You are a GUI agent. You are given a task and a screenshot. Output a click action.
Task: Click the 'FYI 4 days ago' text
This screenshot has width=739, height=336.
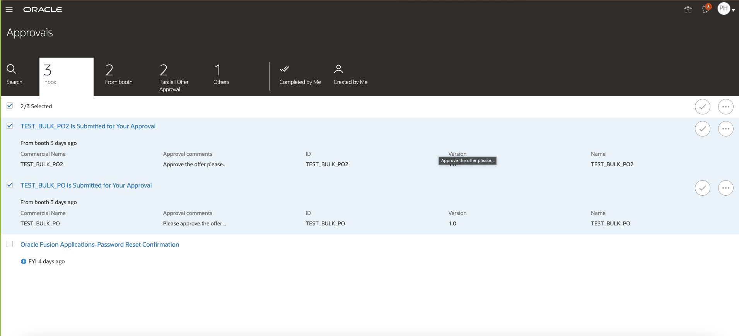click(x=46, y=261)
